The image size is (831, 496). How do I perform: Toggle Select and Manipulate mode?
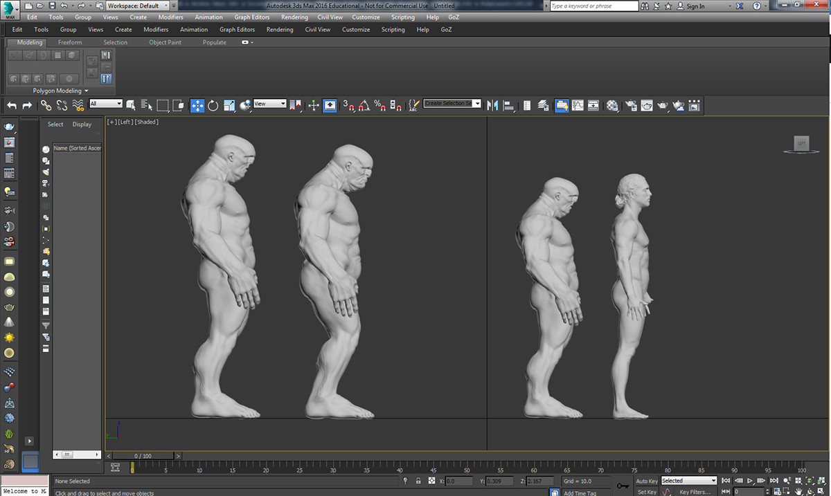(314, 105)
